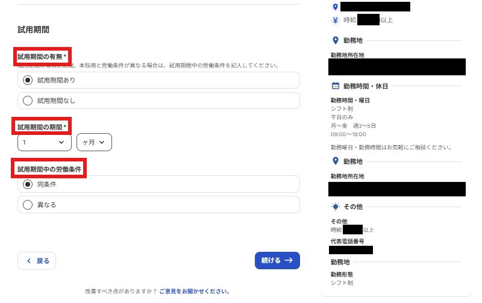
Task: Choose 同条件 for trial period conditions
Action: [27, 184]
